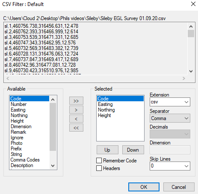Click the Available list scroll down arrow
This screenshot has height=194, width=198.
point(53,166)
